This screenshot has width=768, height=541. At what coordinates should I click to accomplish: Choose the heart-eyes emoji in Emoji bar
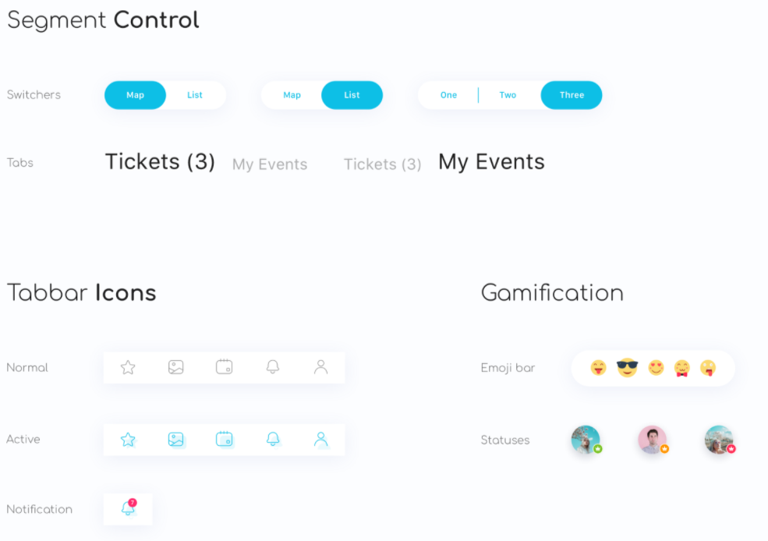pyautogui.click(x=656, y=367)
